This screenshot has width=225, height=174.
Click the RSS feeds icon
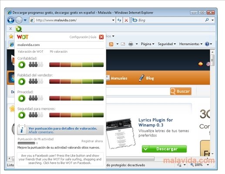tap(111, 44)
